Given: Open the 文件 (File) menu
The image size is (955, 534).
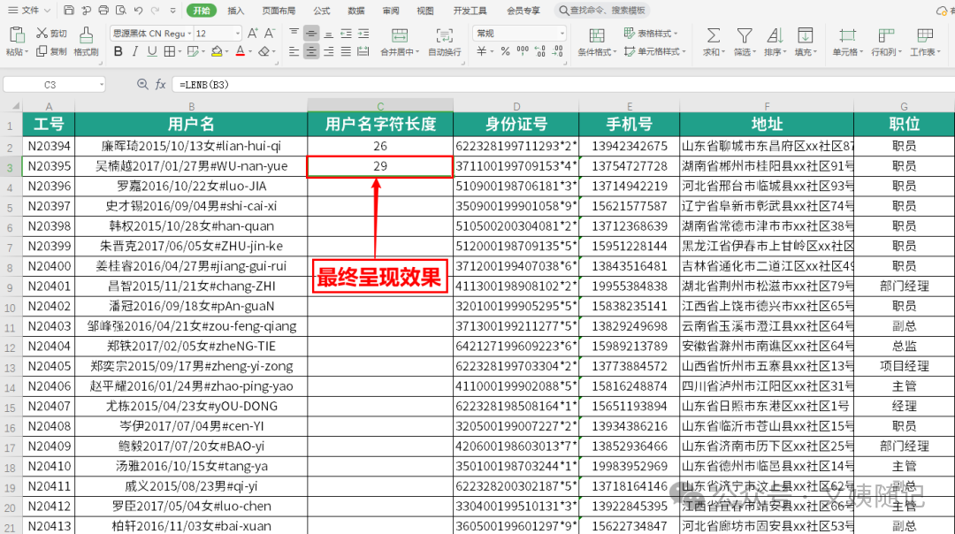Looking at the screenshot, I should coord(29,11).
